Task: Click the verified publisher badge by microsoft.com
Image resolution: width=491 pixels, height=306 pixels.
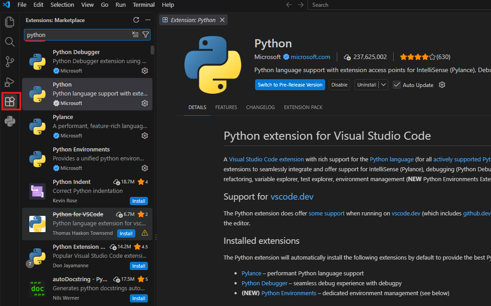Action: 286,57
